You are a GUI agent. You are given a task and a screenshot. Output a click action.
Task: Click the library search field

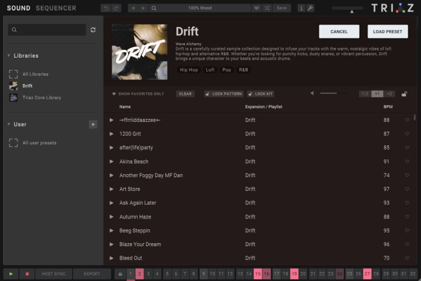pyautogui.click(x=47, y=30)
